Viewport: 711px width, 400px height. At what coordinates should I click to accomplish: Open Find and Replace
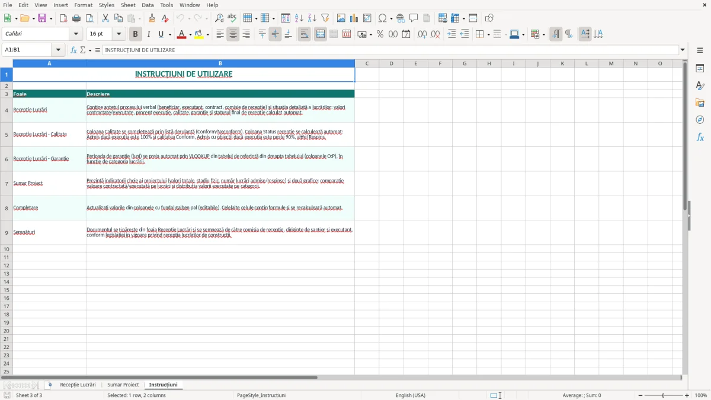(x=219, y=18)
